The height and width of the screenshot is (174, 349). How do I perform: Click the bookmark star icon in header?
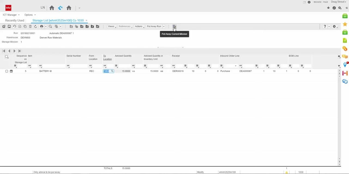click(328, 8)
